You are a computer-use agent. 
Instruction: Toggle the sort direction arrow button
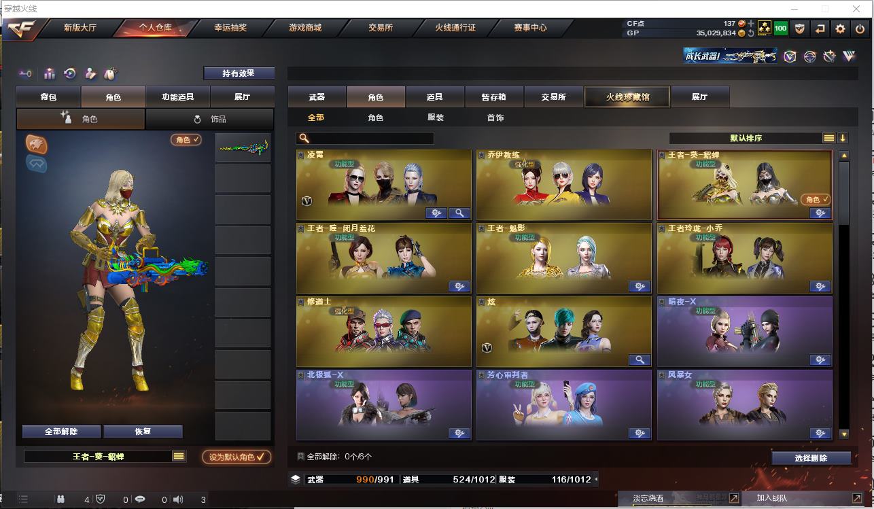[x=843, y=138]
